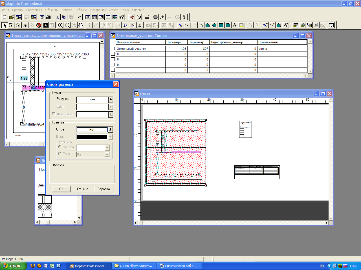Image resolution: width=361 pixels, height=270 pixels.
Task: Open the 'Пиксел' line width dropdown
Action: 107,148
